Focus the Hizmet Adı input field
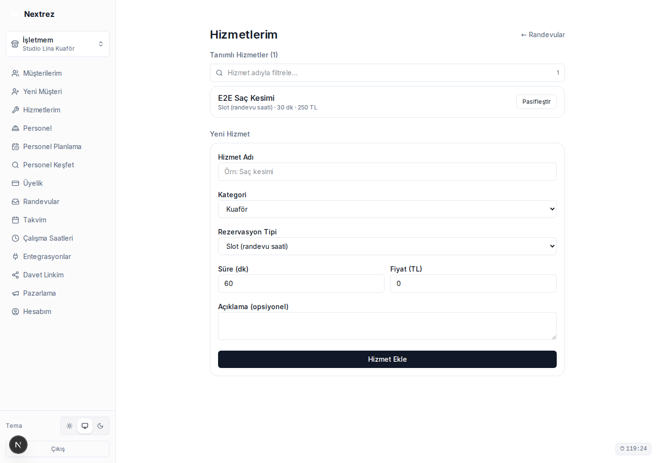 click(x=387, y=172)
